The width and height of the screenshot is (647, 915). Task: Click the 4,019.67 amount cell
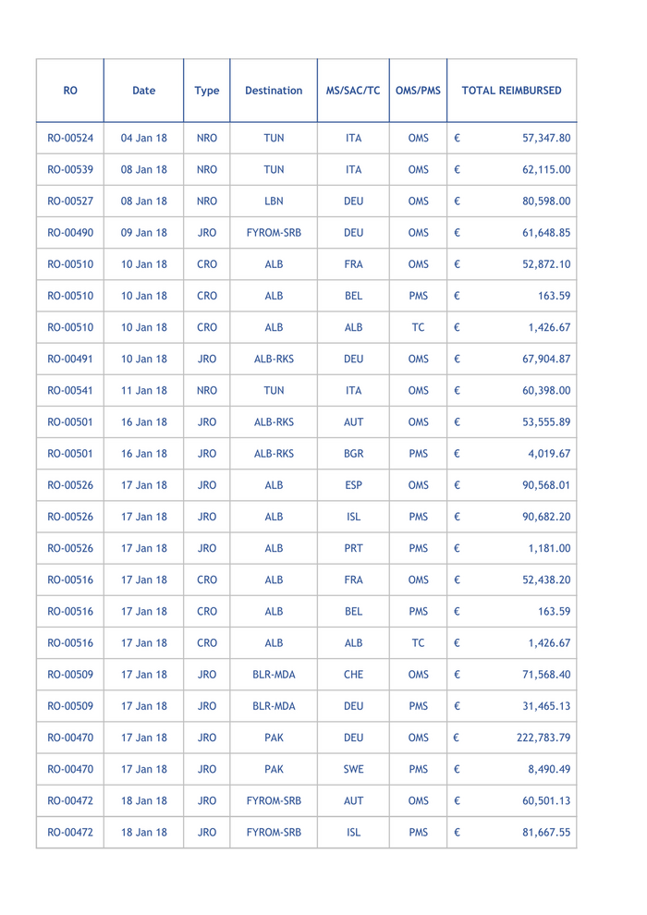[x=549, y=454]
